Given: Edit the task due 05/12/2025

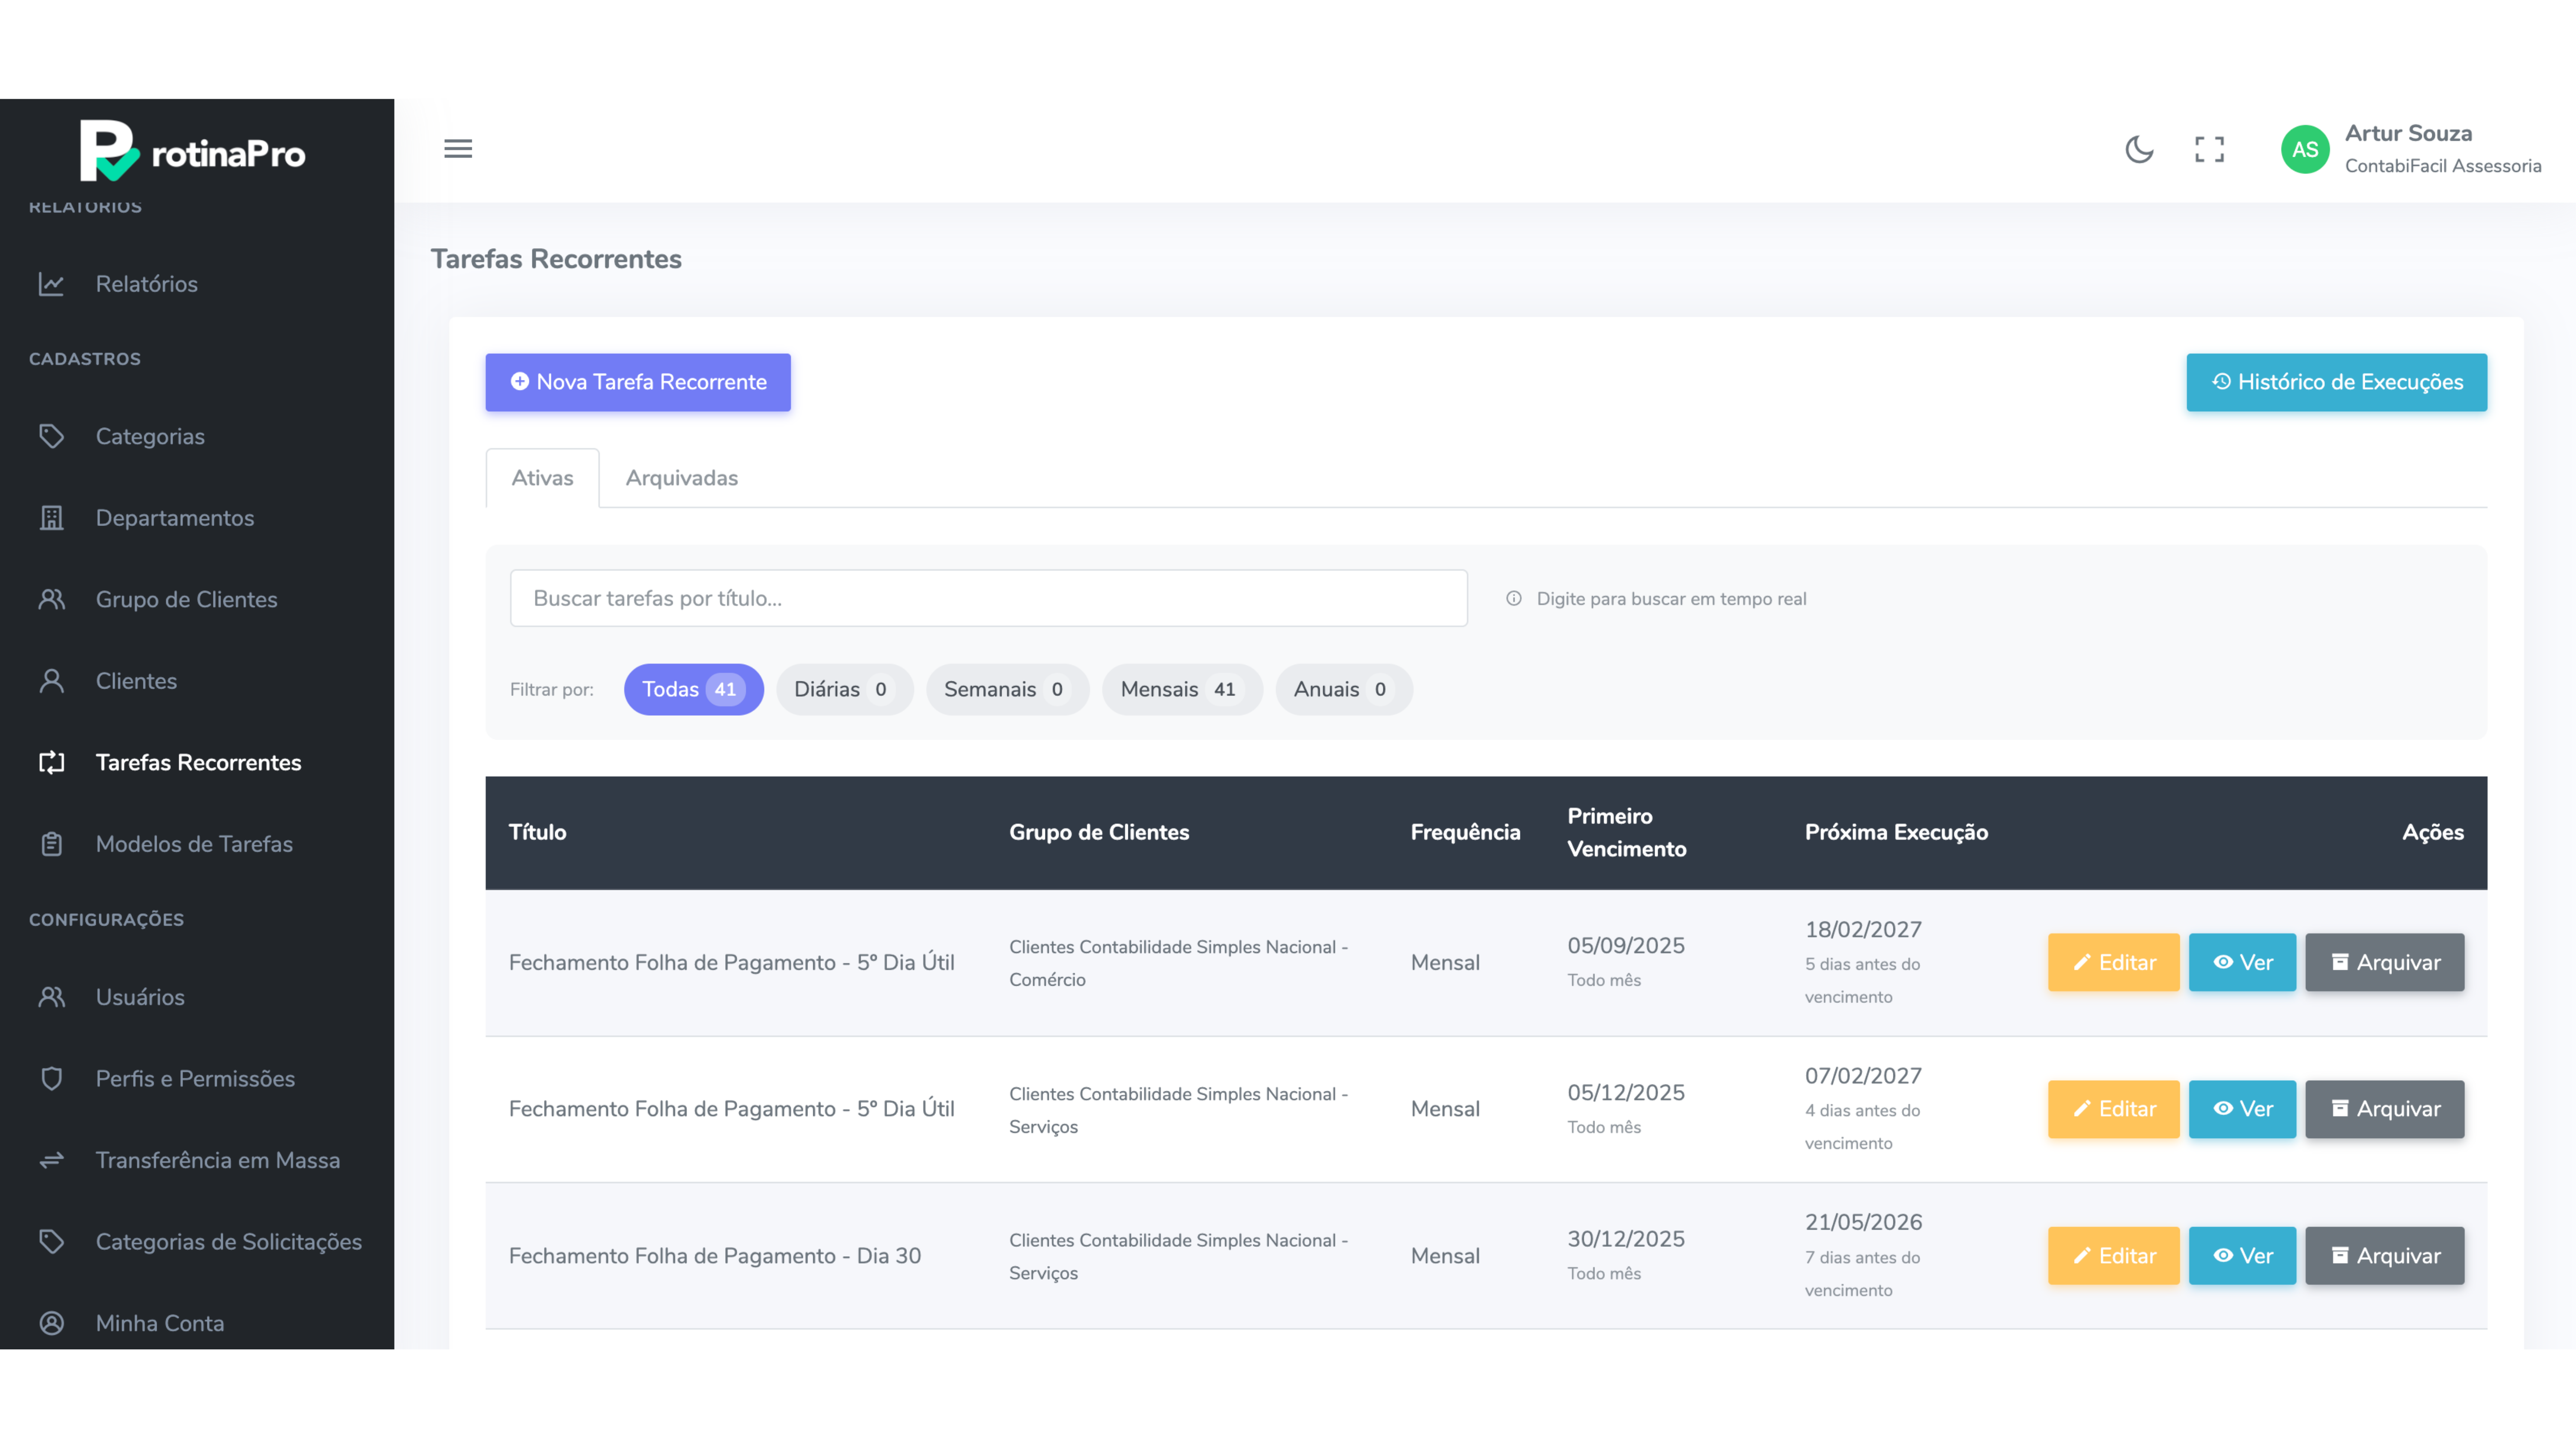Looking at the screenshot, I should pyautogui.click(x=2113, y=1109).
